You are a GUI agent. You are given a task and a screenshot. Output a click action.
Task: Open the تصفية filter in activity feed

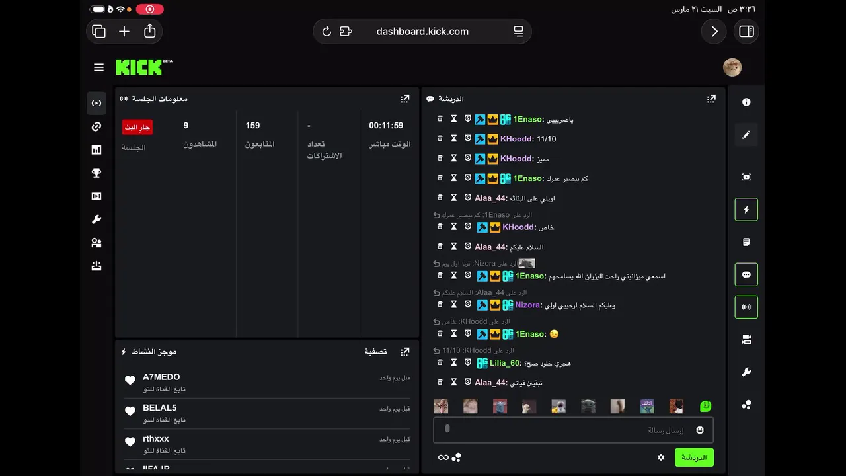point(375,352)
